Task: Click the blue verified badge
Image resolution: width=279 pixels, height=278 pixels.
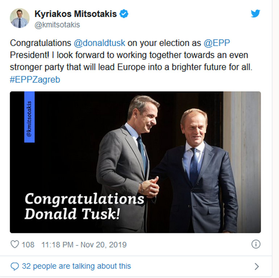Action: tap(124, 14)
